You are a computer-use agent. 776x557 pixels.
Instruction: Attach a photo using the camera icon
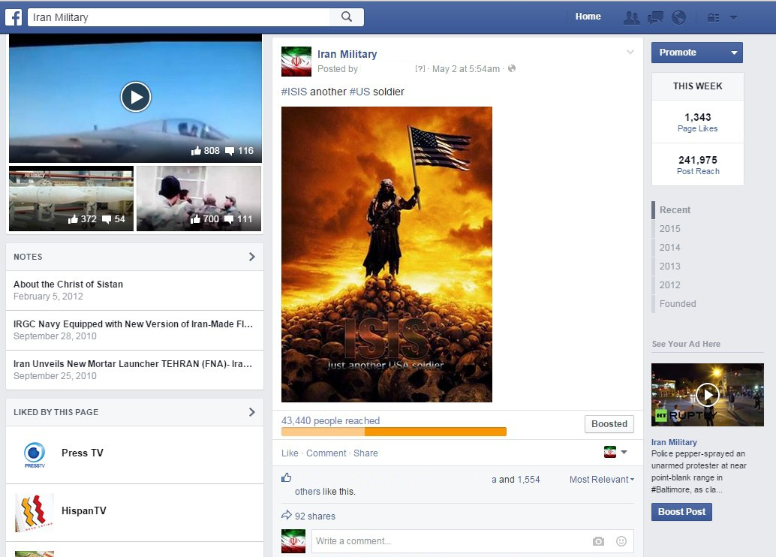[x=598, y=541]
